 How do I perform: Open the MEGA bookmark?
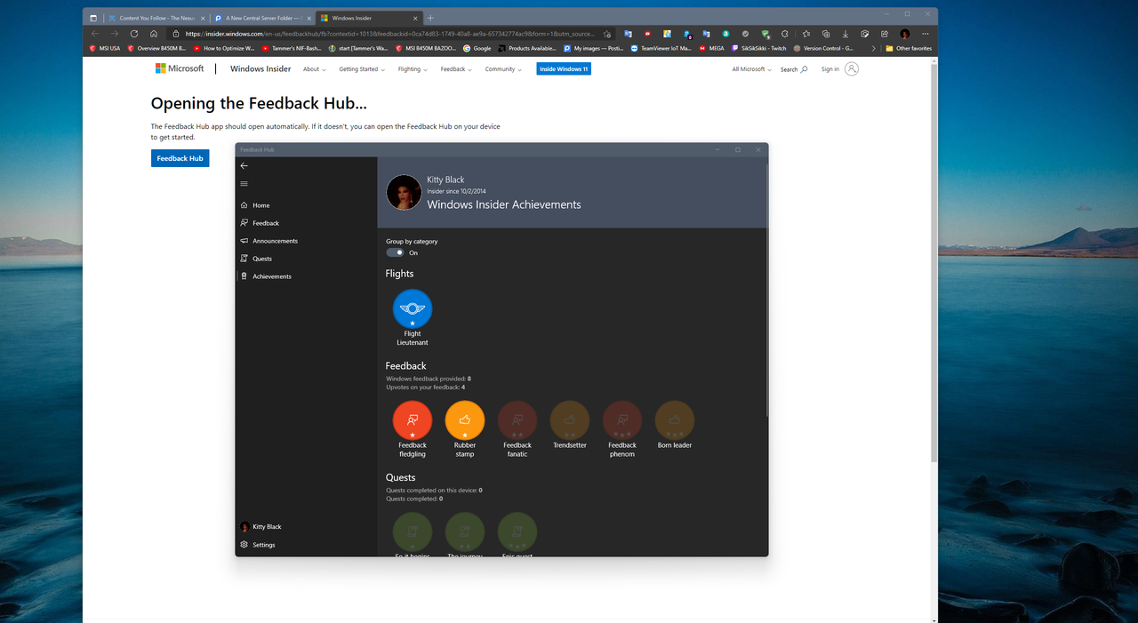(711, 48)
